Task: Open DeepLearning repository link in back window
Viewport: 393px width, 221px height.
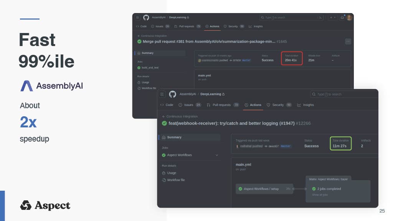Action: (x=177, y=18)
